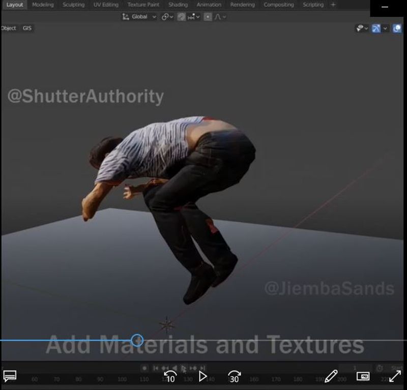Switch to the Rendering workspace tab
407x390 pixels.
243,5
